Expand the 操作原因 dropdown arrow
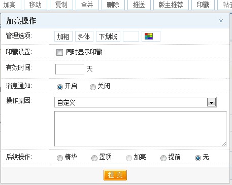 tap(212, 102)
